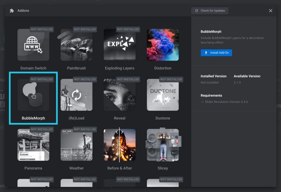Select the BubbleMorph addon thumbnail
The width and height of the screenshot is (281, 192).
[33, 95]
